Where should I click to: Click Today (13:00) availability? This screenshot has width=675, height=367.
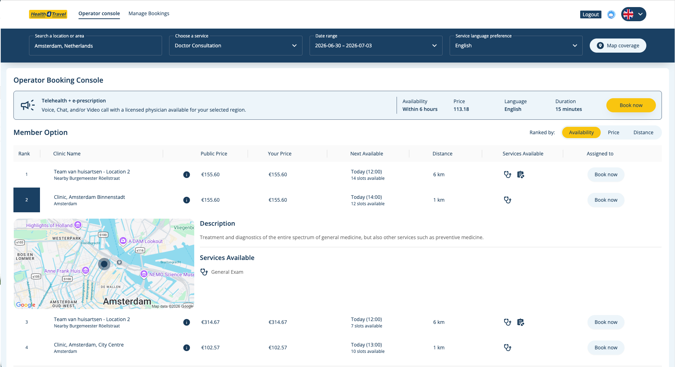click(x=367, y=345)
